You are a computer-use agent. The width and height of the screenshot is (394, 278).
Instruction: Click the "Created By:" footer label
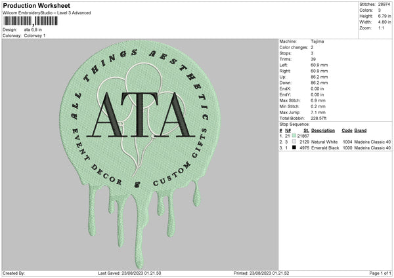[x=14, y=273]
